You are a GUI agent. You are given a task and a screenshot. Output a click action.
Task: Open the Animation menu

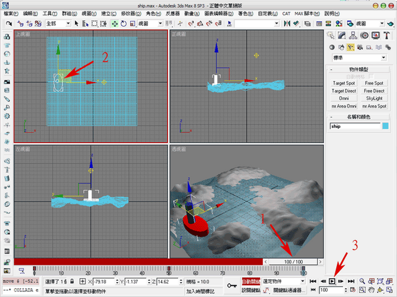pyautogui.click(x=192, y=14)
